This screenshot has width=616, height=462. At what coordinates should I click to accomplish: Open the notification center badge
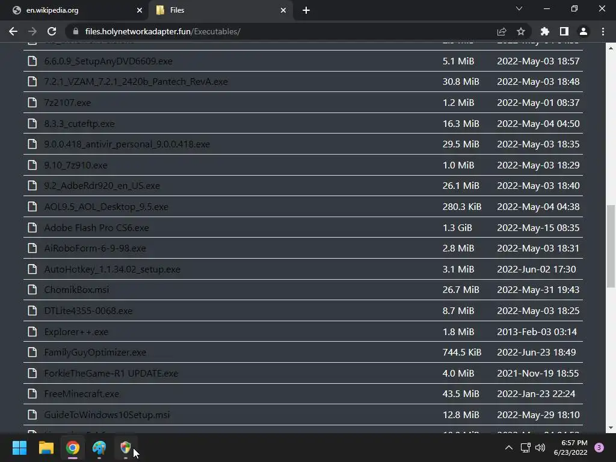coord(599,448)
